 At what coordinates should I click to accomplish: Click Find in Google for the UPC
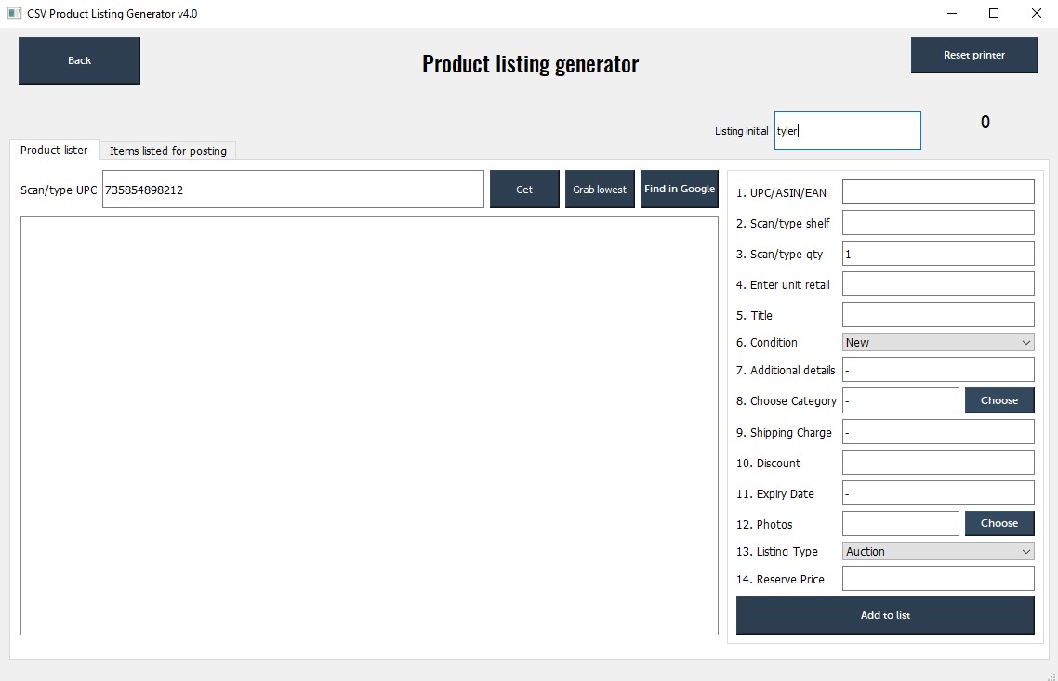tap(679, 189)
